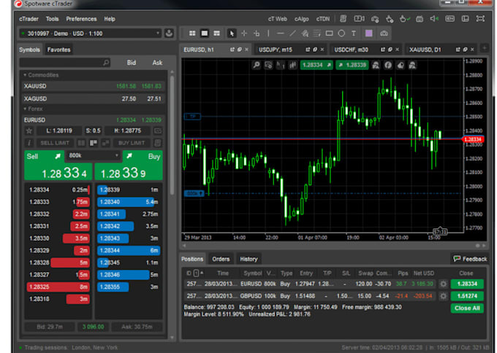The height and width of the screenshot is (353, 497).
Task: Click the chart screenshot camera icon
Action: point(384,33)
